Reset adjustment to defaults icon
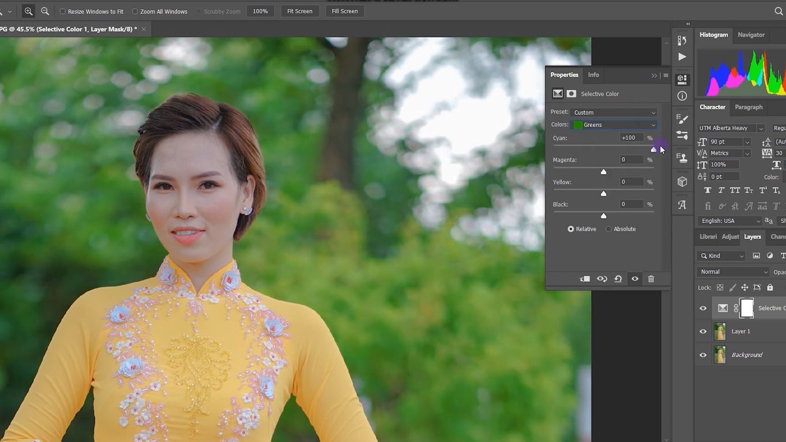 click(618, 279)
